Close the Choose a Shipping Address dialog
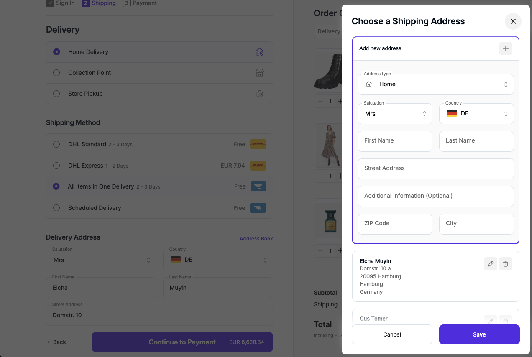Screen dimensions: 532x357 coord(513,21)
